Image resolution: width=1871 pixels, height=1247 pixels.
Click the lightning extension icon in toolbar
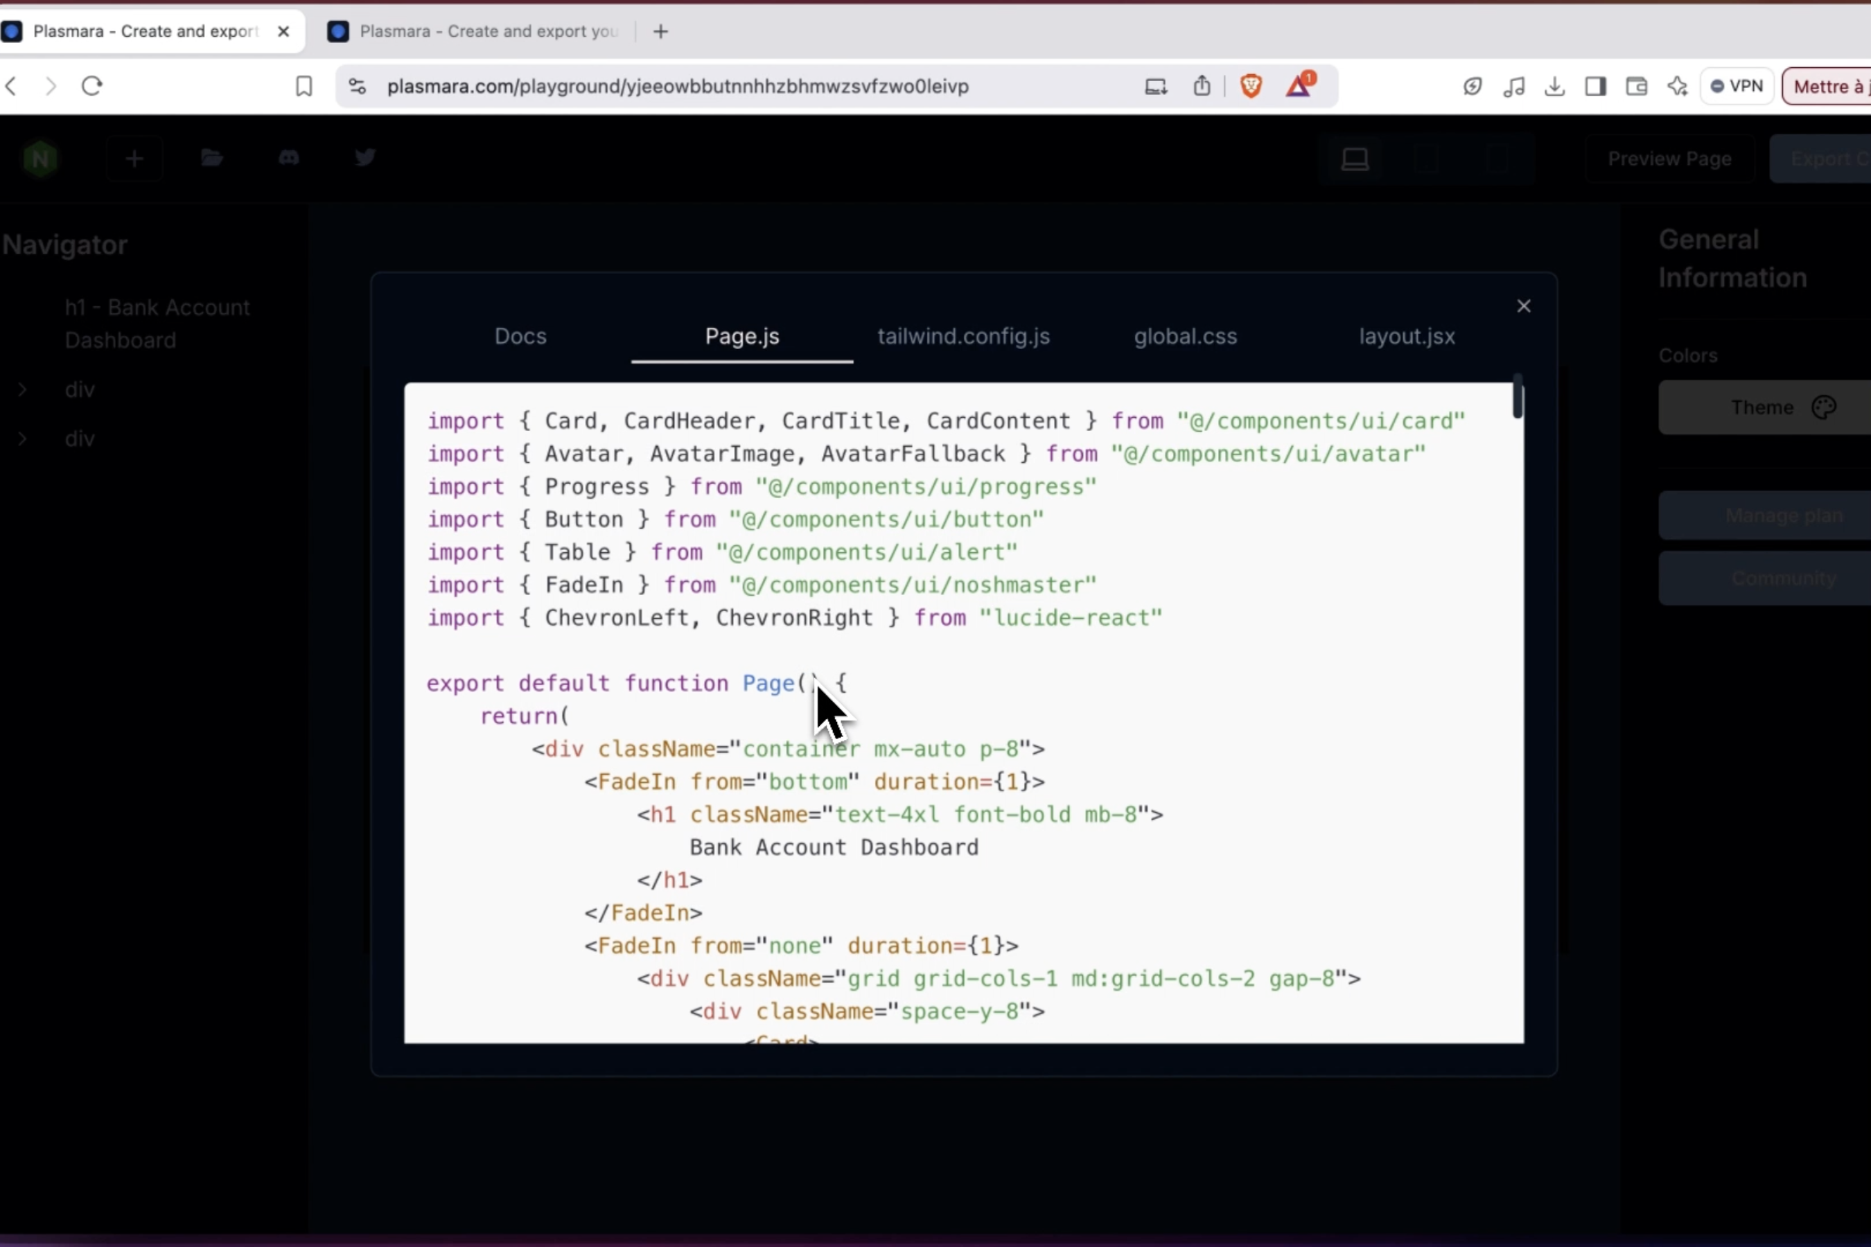pos(1473,86)
